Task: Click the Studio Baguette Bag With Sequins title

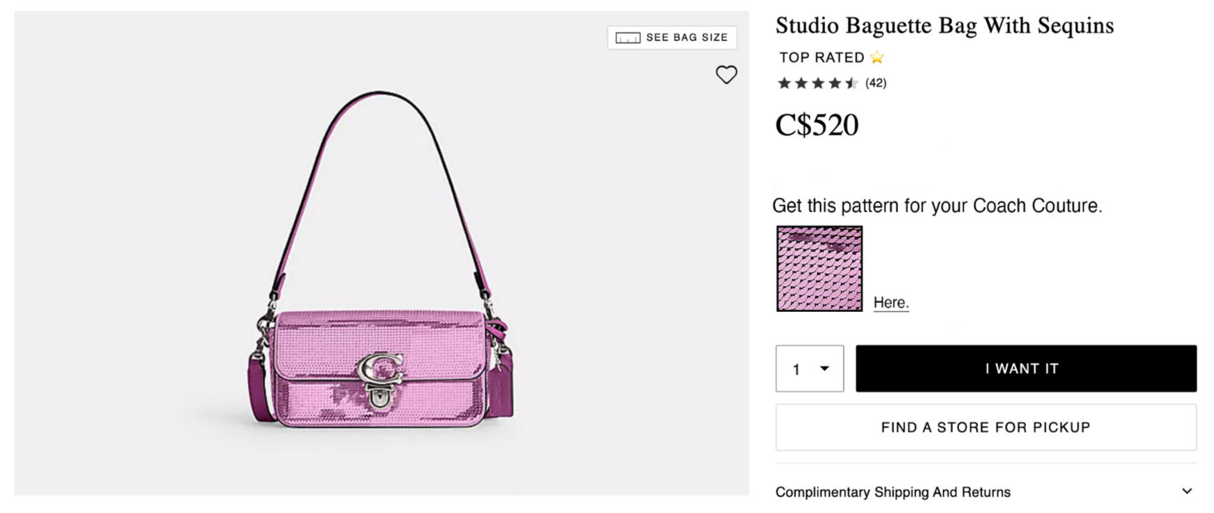Action: tap(944, 26)
